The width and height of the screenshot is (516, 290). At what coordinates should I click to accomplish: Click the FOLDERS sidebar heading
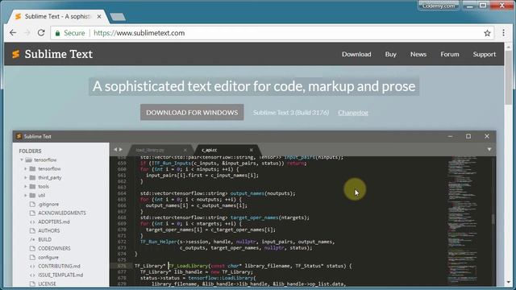click(x=31, y=151)
